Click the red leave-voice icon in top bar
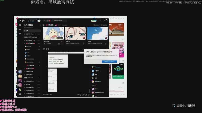Image resolution: width=202 pixels, height=113 pixels. coord(36,21)
